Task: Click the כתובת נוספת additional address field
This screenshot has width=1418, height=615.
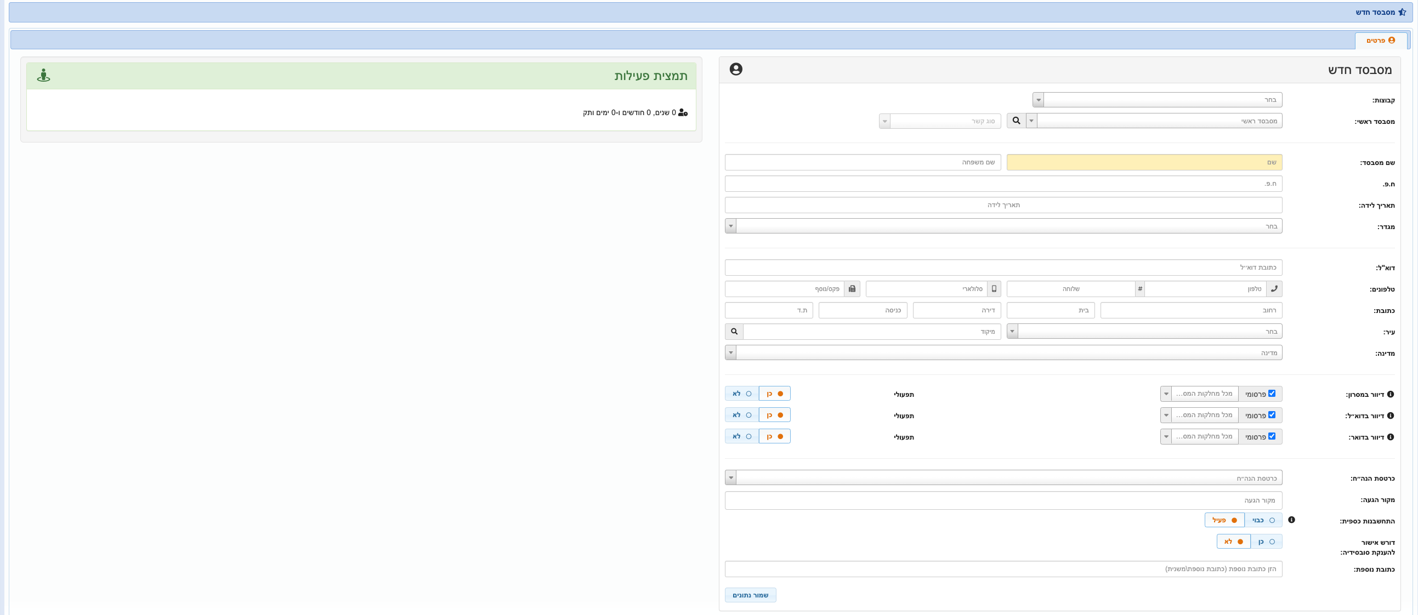Action: click(x=1003, y=569)
